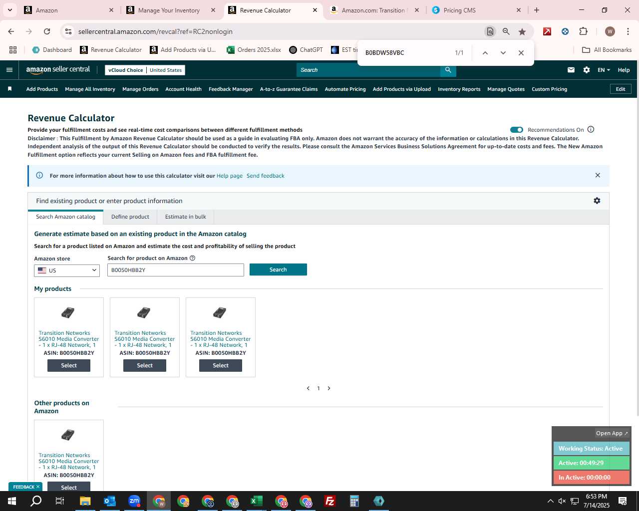Open Excel from the taskbar
This screenshot has width=639, height=511.
[257, 501]
